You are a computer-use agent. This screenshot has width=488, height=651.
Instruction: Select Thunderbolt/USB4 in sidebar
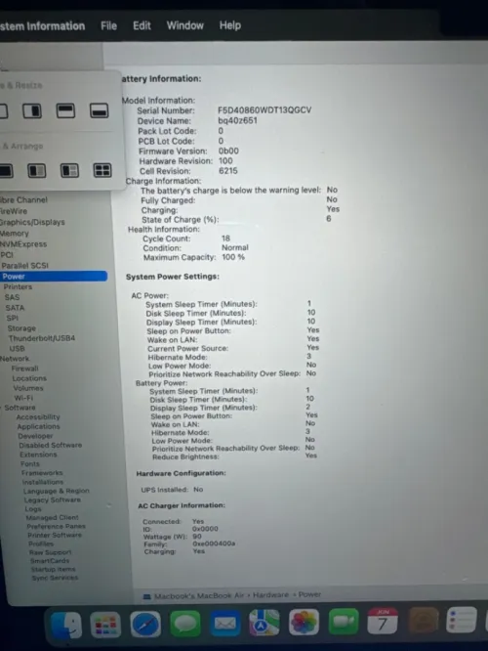point(42,338)
